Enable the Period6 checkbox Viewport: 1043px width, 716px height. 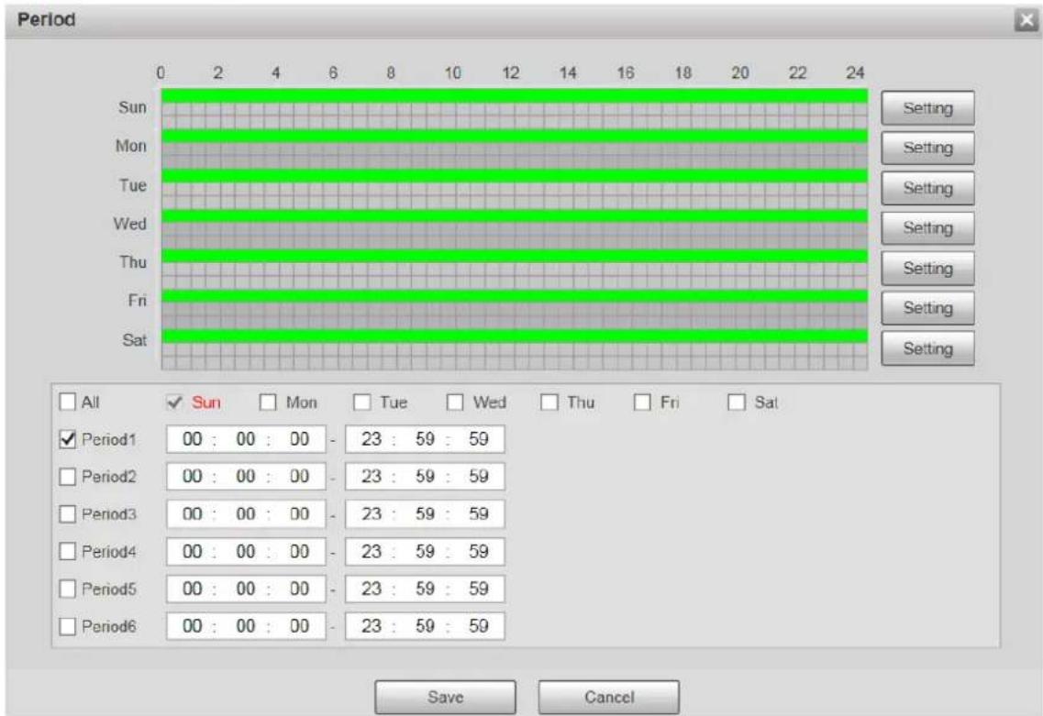point(67,626)
